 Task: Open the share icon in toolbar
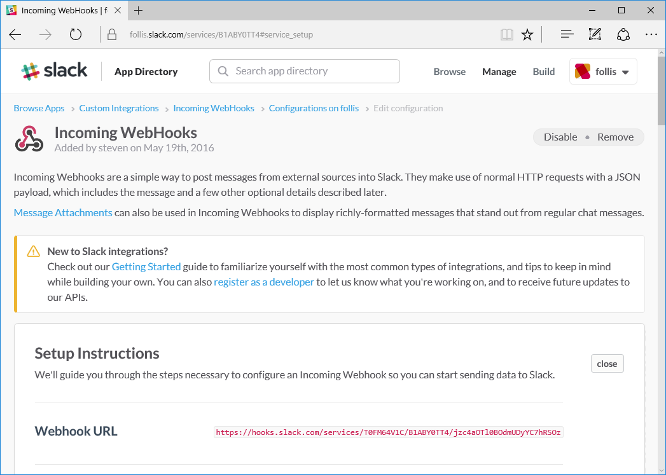[623, 35]
